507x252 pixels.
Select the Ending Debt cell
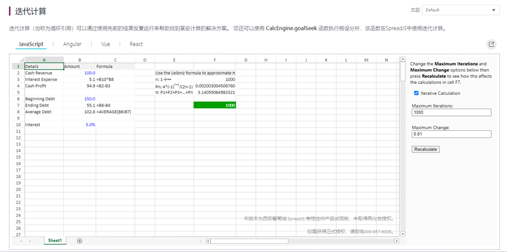pyautogui.click(x=45, y=105)
